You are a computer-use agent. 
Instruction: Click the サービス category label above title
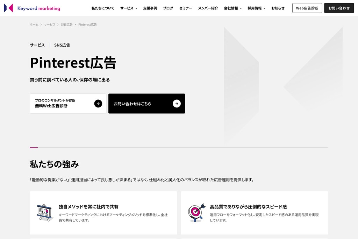[37, 45]
